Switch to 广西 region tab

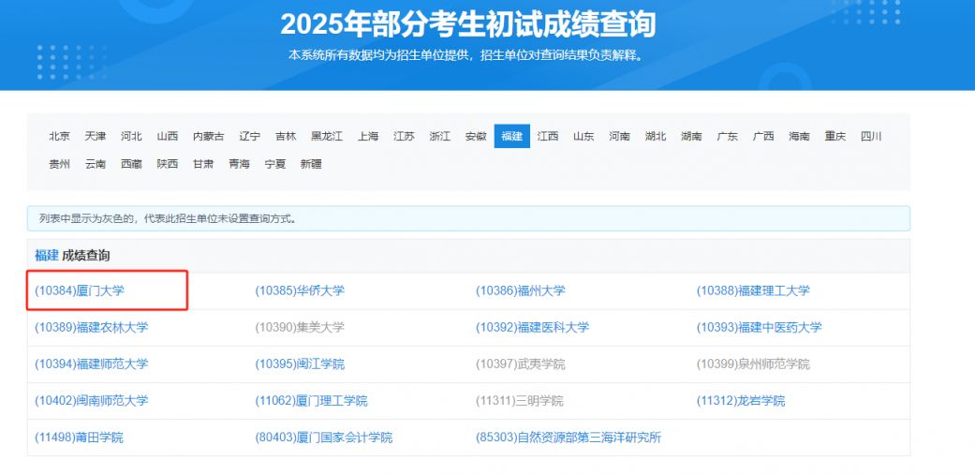tap(763, 136)
